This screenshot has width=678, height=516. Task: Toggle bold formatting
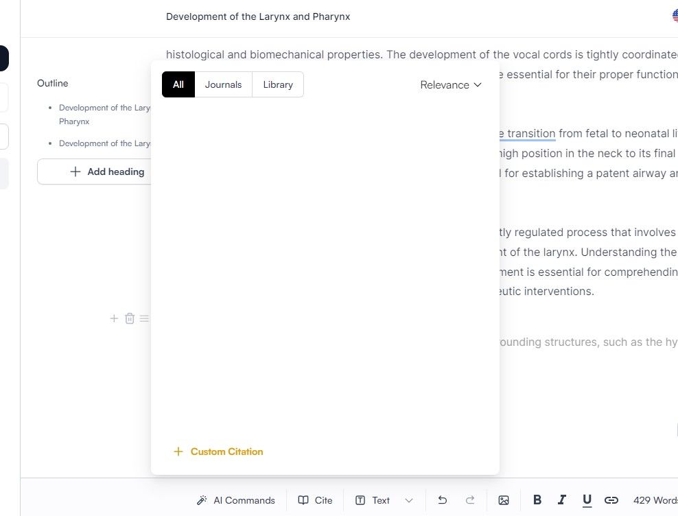point(537,500)
